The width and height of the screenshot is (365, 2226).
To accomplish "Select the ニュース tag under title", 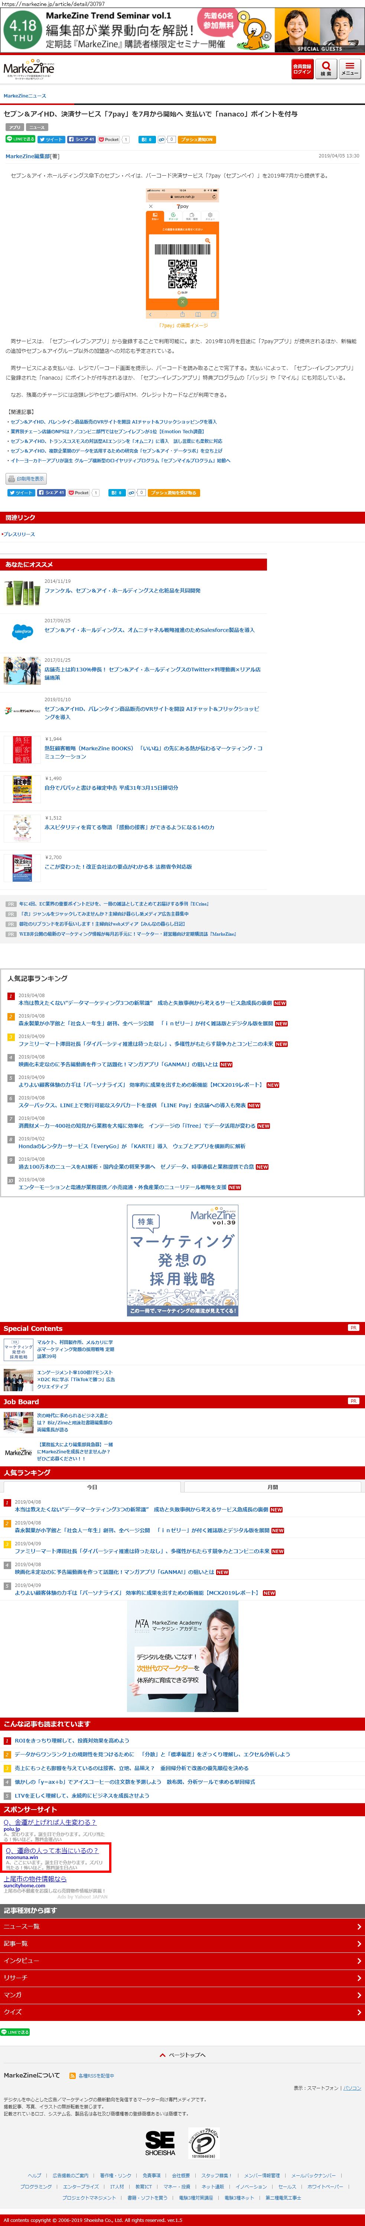I will tap(37, 127).
